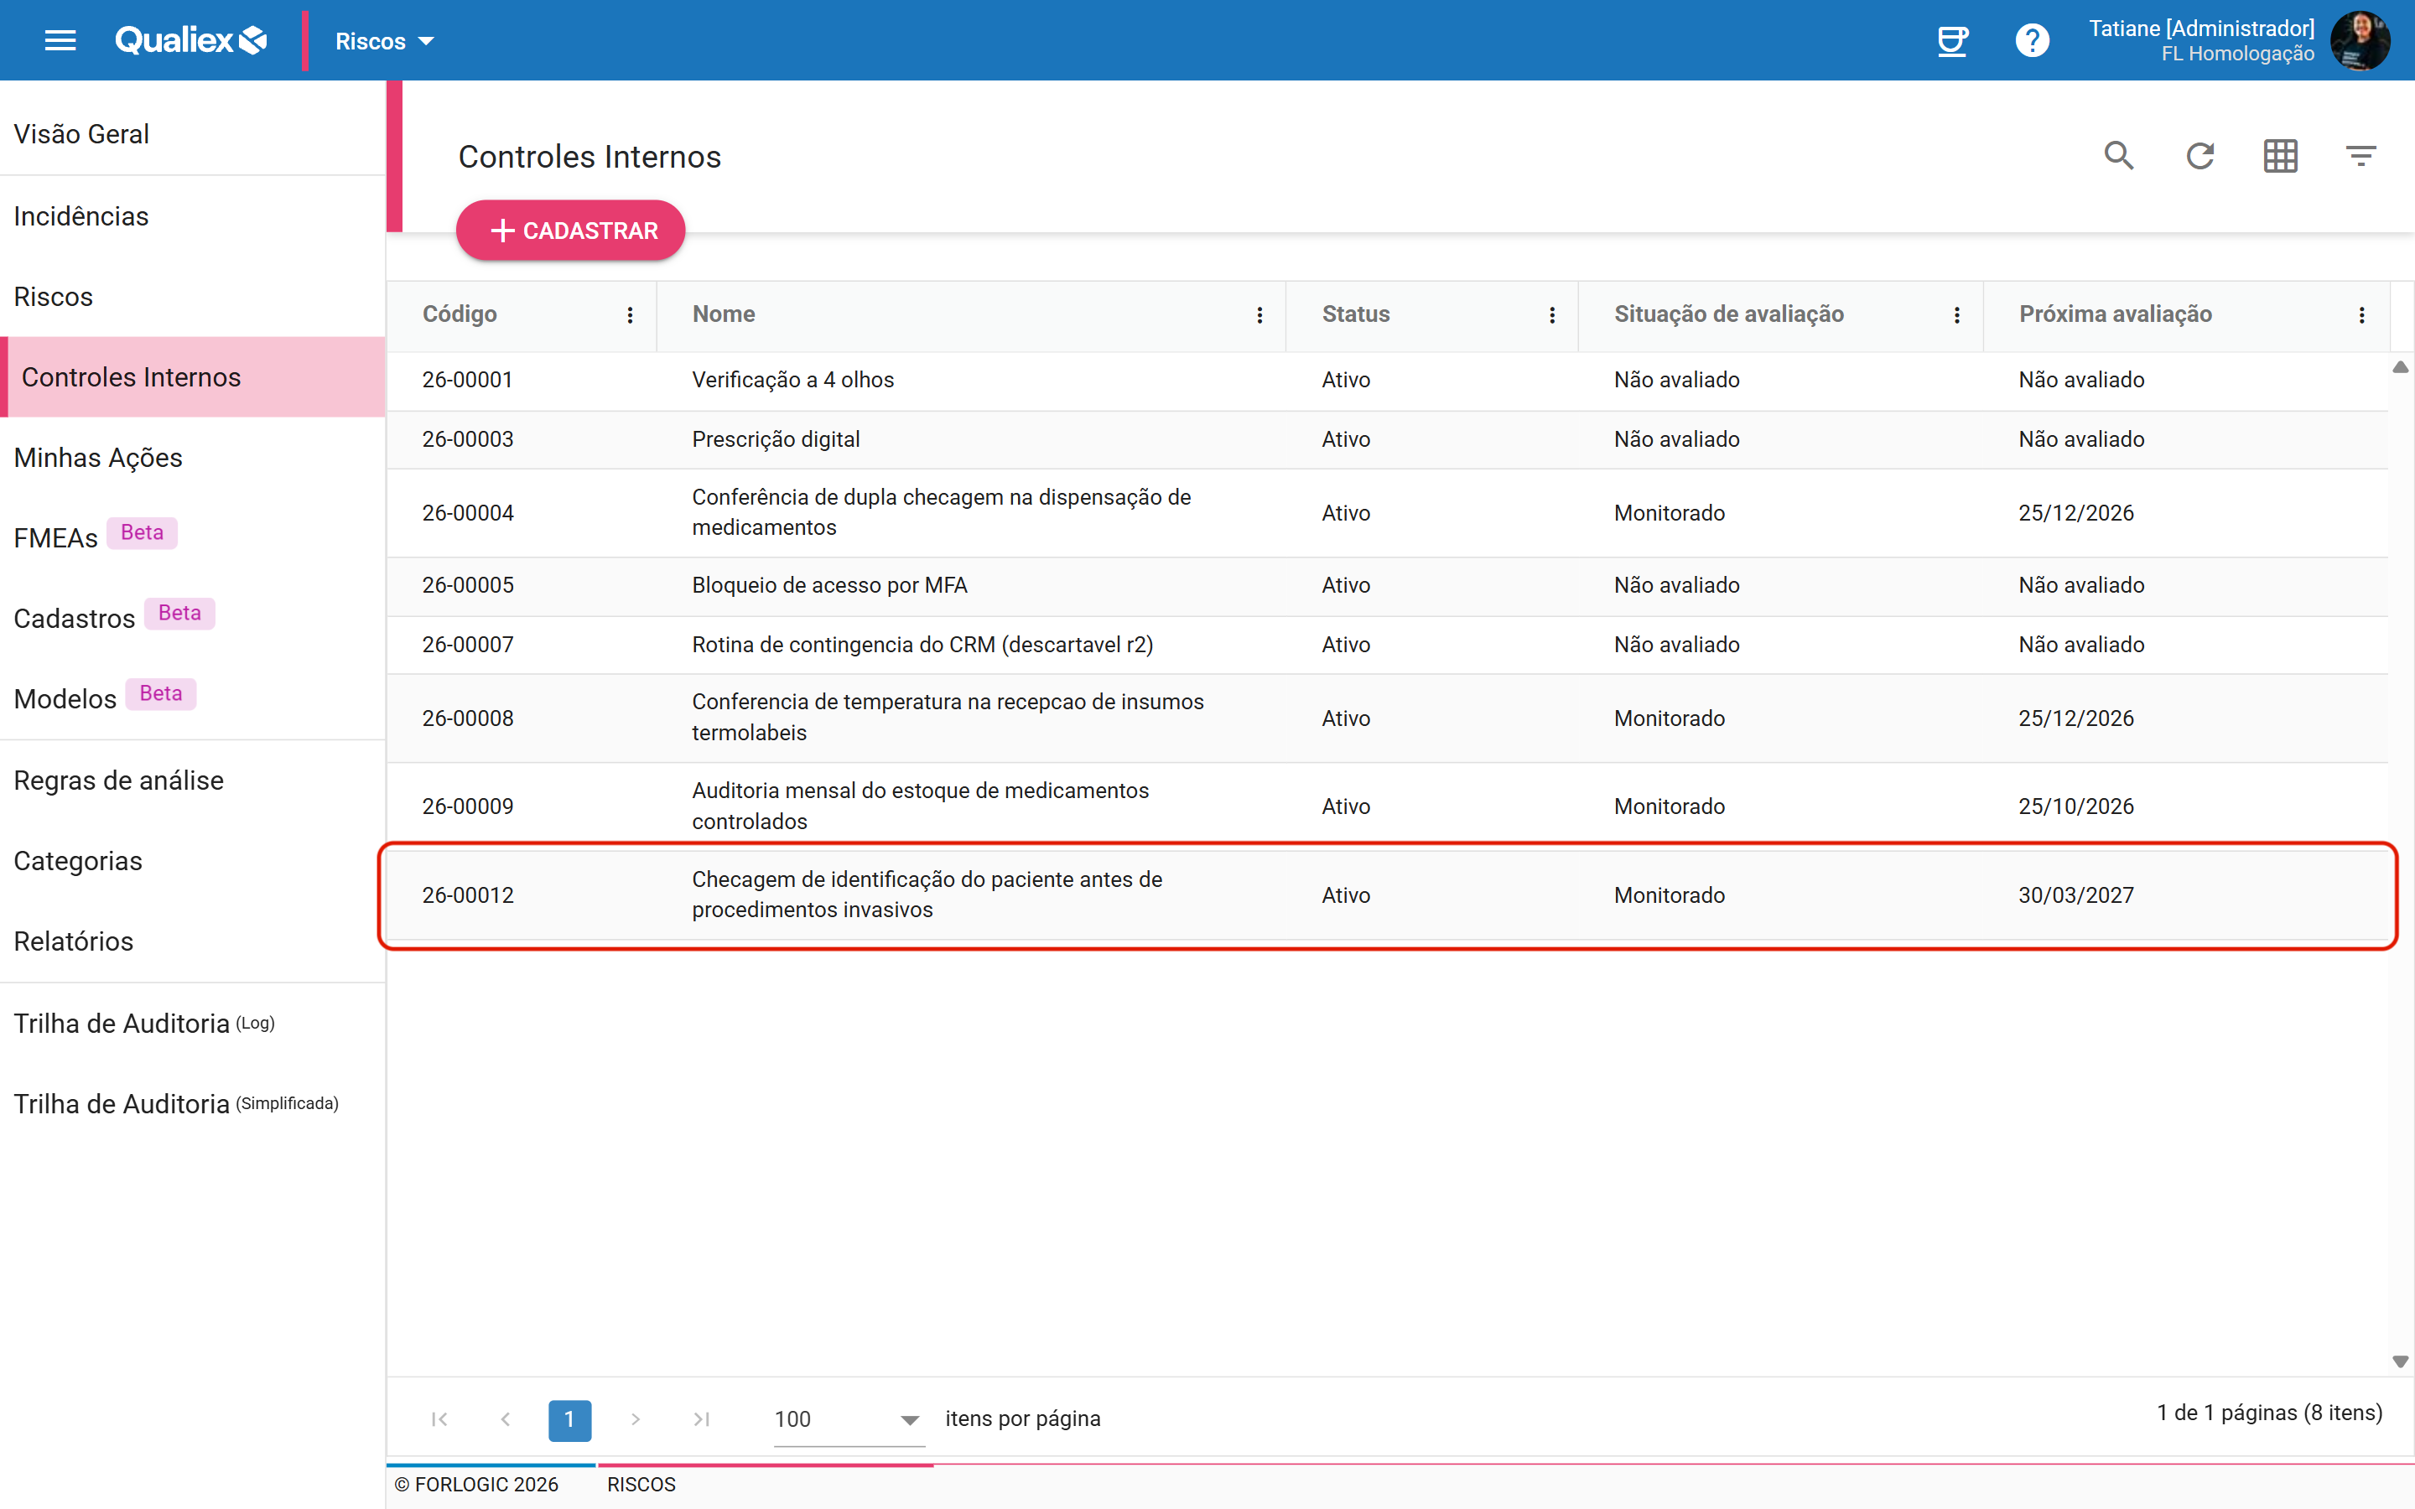Open the Código column options menu
Image resolution: width=2415 pixels, height=1509 pixels.
(630, 315)
